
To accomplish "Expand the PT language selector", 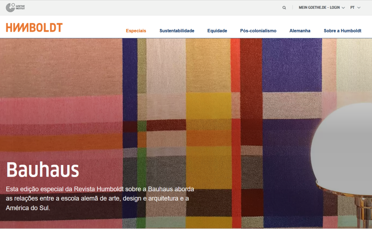I will click(355, 8).
